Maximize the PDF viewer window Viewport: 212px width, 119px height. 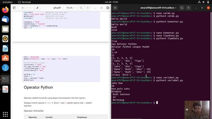coord(101,8)
